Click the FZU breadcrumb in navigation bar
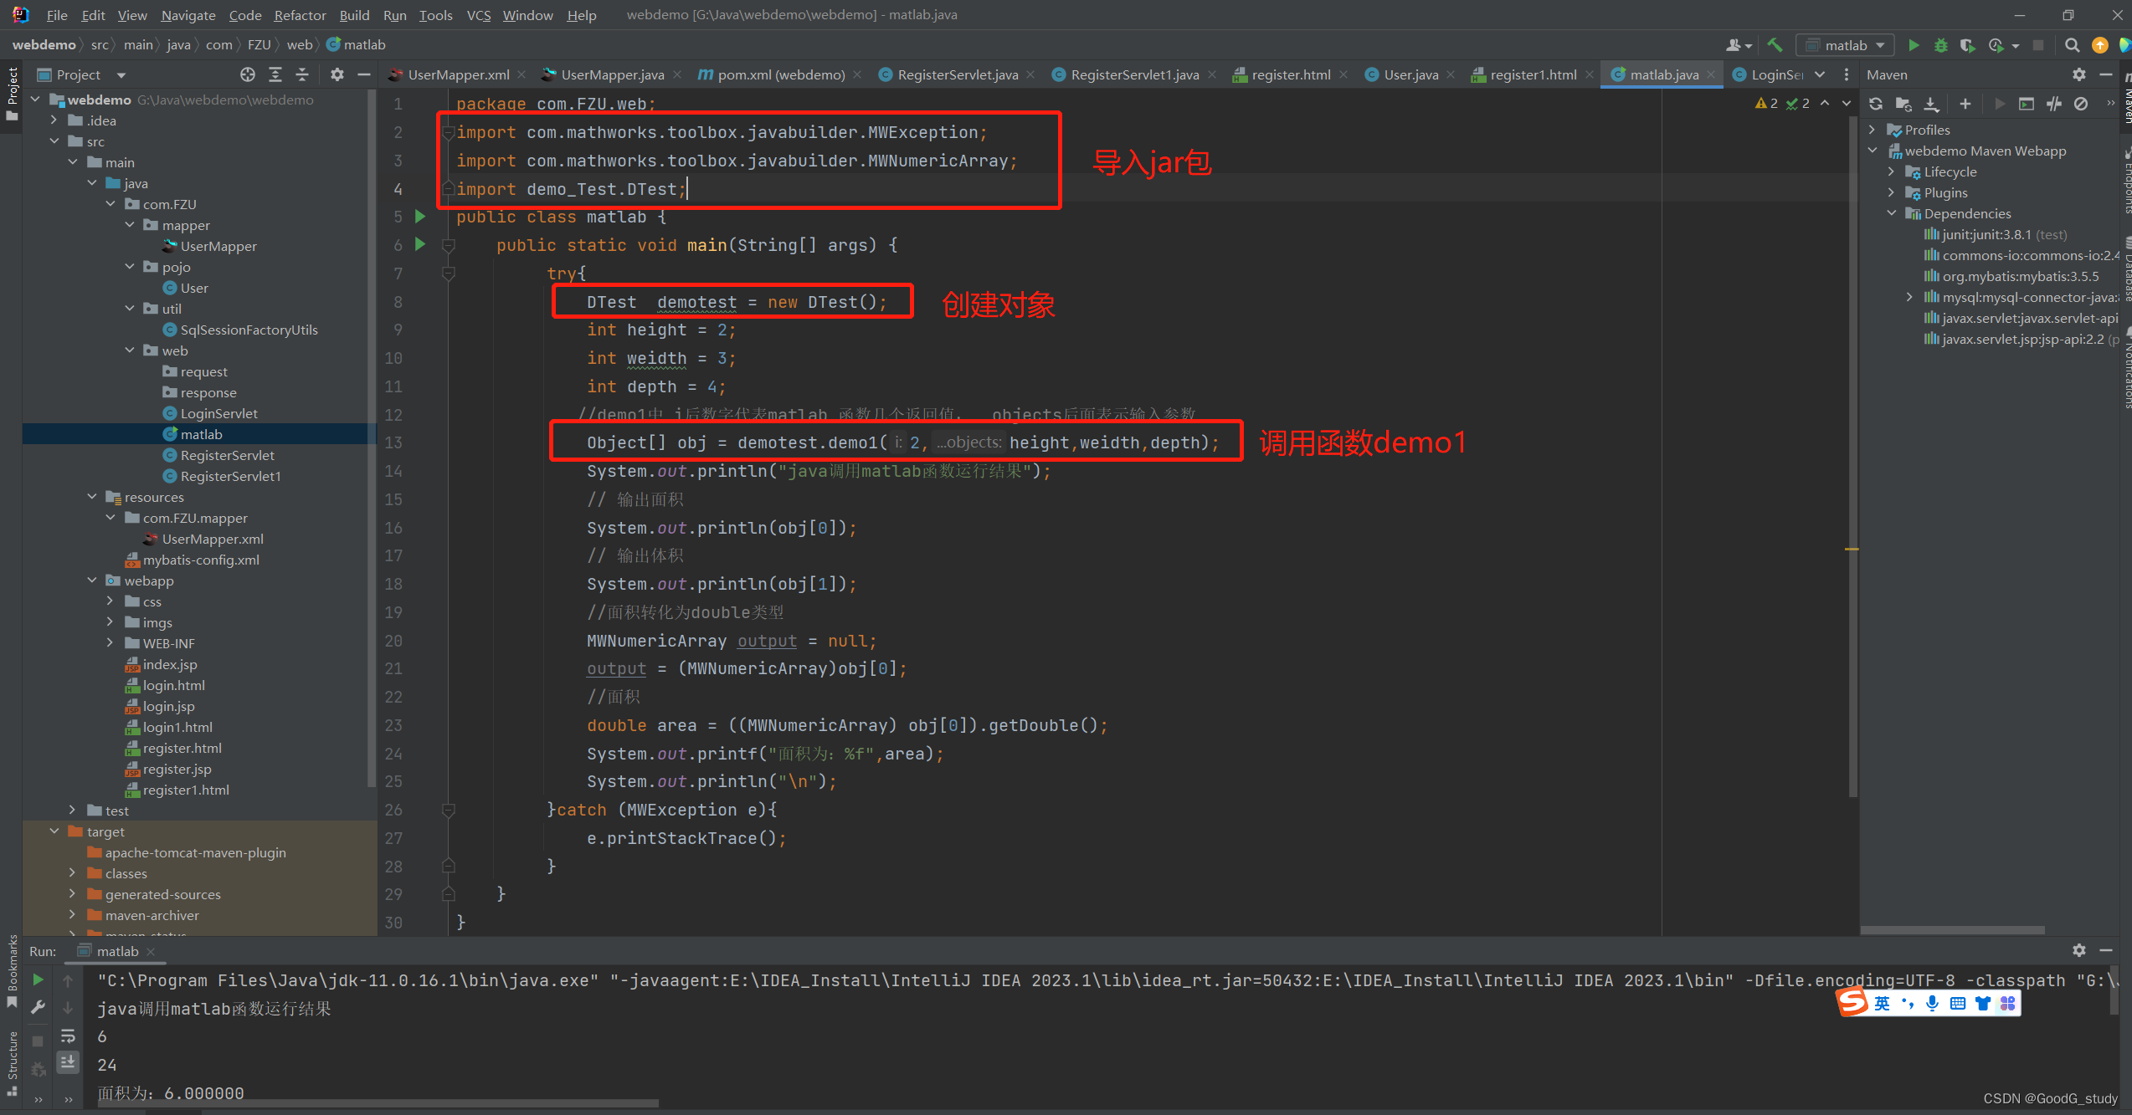This screenshot has height=1115, width=2132. coord(259,44)
